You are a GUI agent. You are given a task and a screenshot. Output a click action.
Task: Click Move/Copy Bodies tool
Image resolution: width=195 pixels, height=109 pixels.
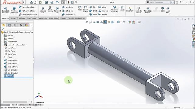pyautogui.click(x=147, y=10)
